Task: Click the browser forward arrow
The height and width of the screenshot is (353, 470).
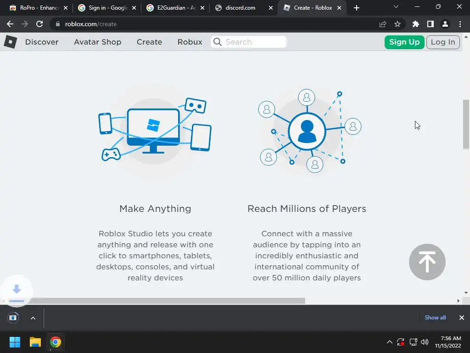Action: pos(25,24)
